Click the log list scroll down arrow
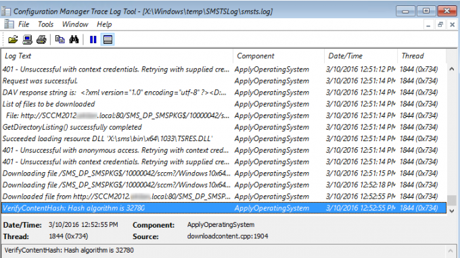The image size is (460, 258). click(x=452, y=211)
